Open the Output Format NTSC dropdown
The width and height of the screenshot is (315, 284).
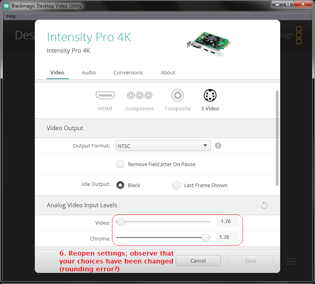coord(163,146)
